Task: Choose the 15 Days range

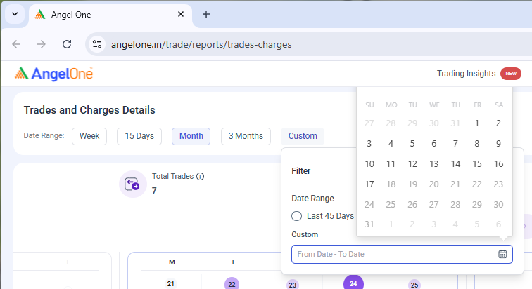Action: (139, 136)
